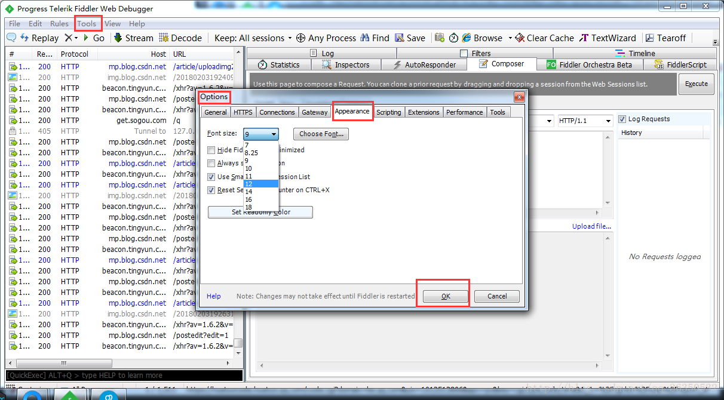Click Cancel in the Options dialog
724x400 pixels.
497,296
